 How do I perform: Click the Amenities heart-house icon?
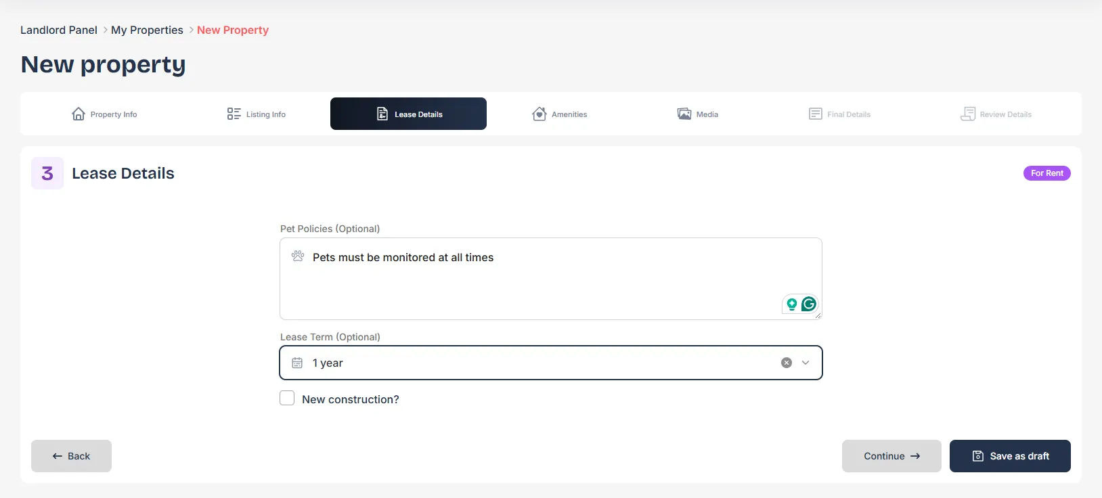click(x=539, y=114)
